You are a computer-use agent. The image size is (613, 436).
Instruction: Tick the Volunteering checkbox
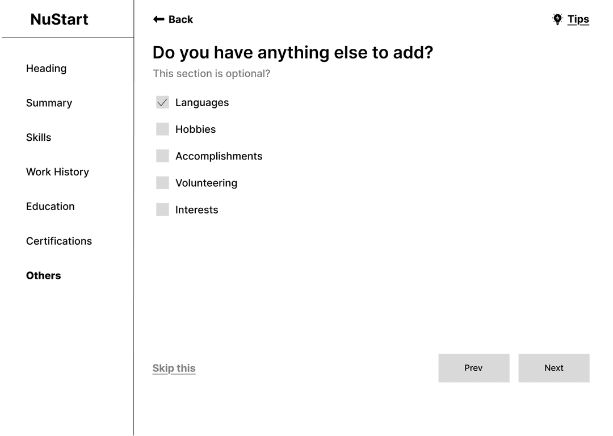(x=163, y=183)
